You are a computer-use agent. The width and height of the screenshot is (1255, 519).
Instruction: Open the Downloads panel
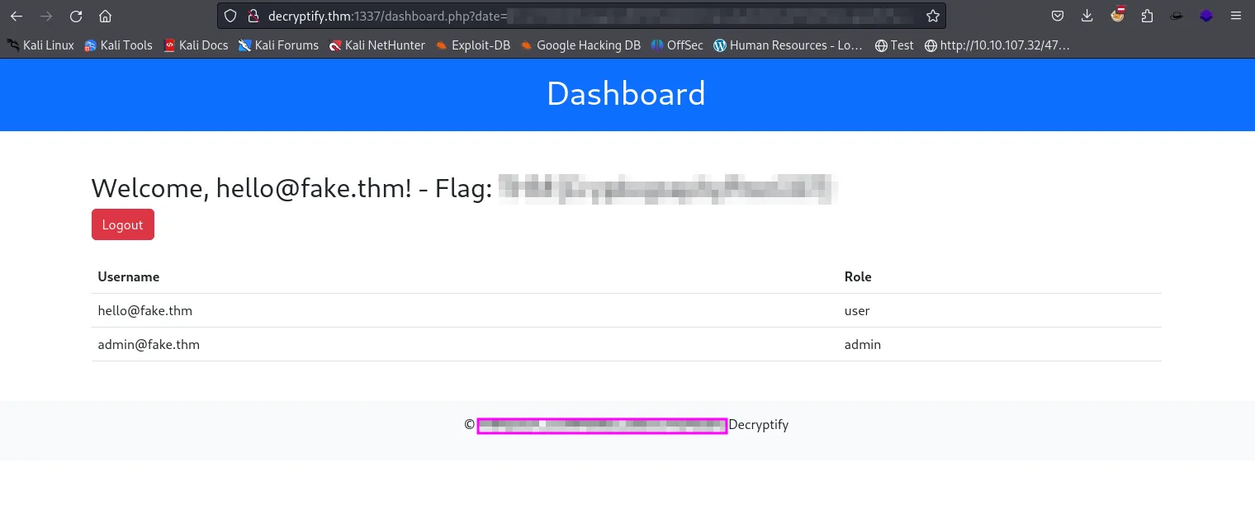click(1087, 16)
